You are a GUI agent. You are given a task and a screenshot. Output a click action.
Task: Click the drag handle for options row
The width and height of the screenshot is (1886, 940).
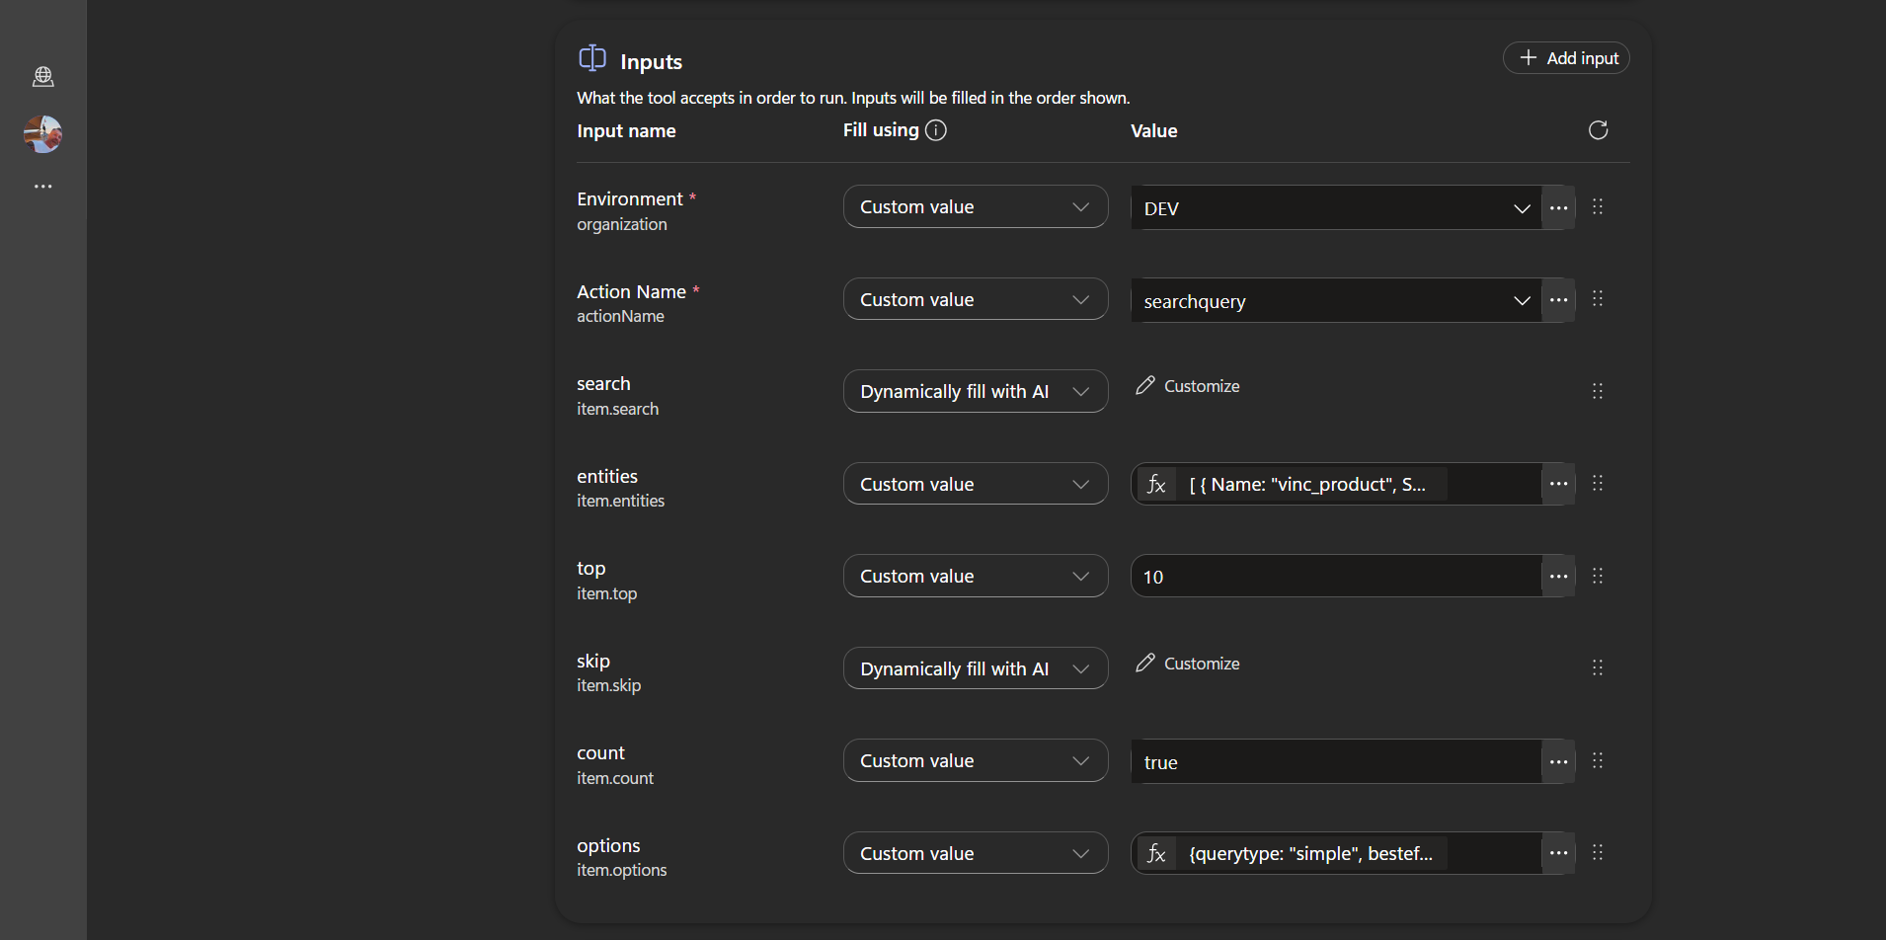click(x=1598, y=852)
